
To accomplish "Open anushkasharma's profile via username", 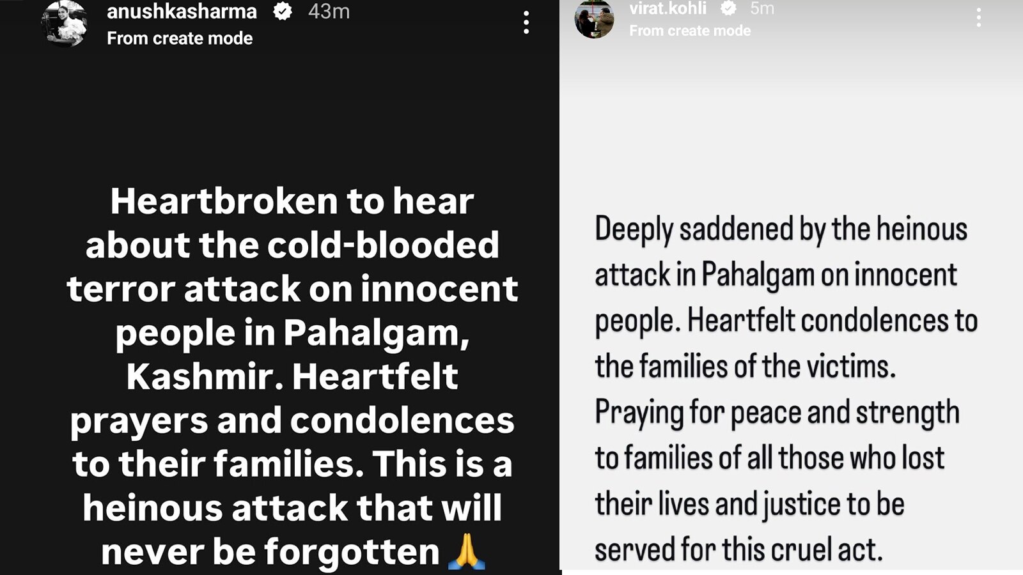I will point(182,11).
